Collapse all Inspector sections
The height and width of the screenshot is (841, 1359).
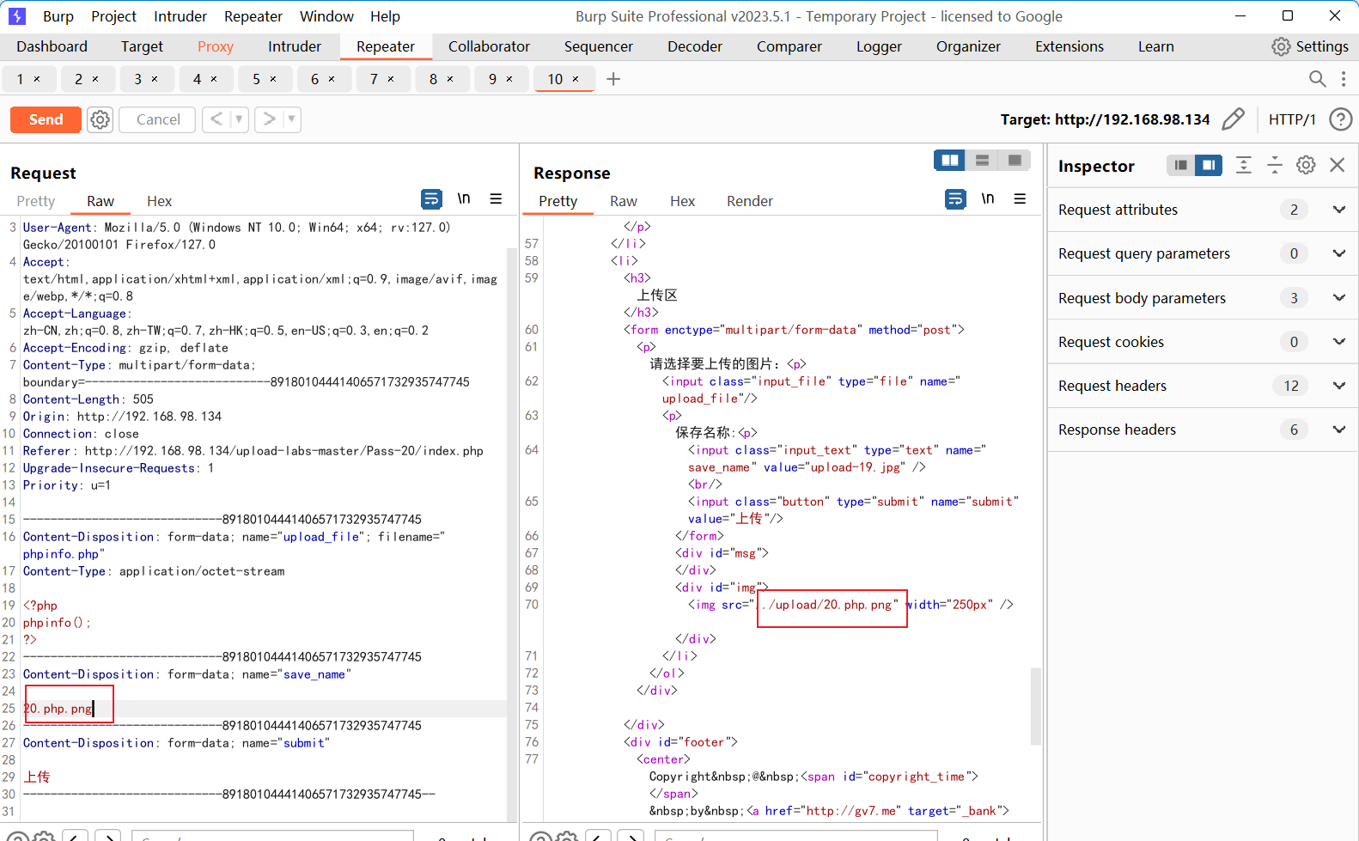pyautogui.click(x=1275, y=165)
